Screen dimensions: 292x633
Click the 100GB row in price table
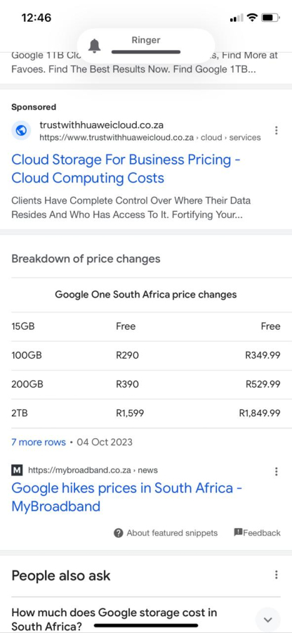coord(146,356)
